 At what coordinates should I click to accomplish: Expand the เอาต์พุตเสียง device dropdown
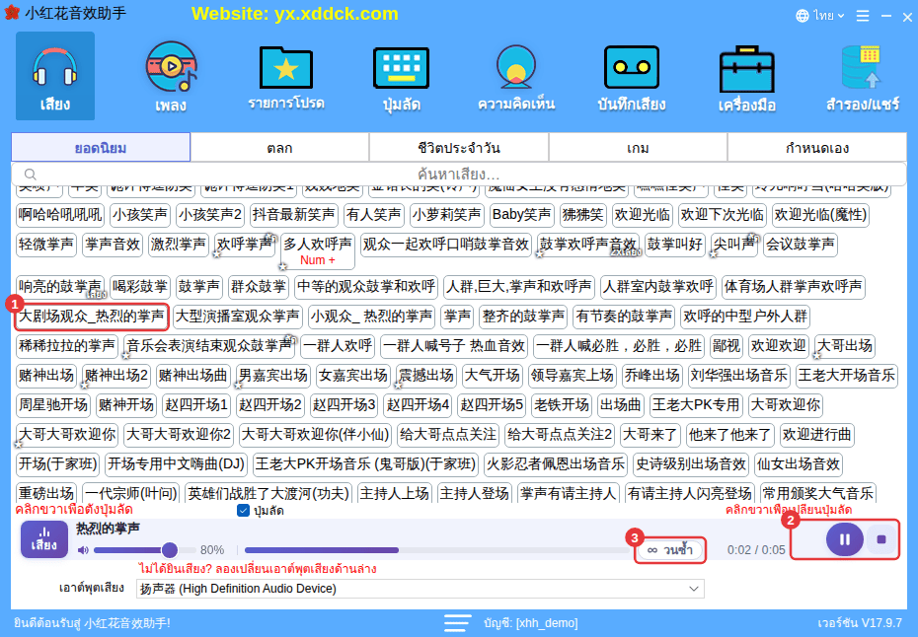[x=420, y=589]
